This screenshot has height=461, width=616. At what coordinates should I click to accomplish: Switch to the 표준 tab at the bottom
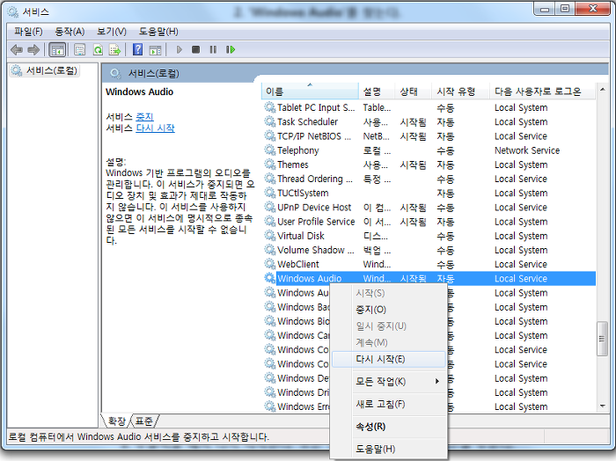coord(144,421)
